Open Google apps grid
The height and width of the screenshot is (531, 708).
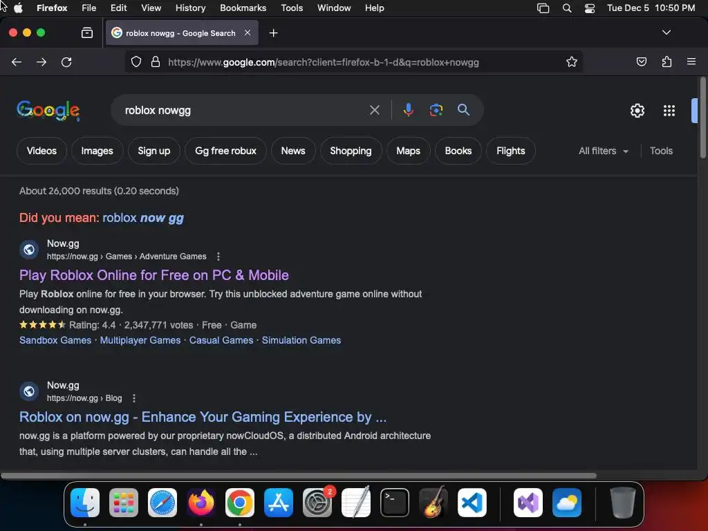(x=669, y=111)
